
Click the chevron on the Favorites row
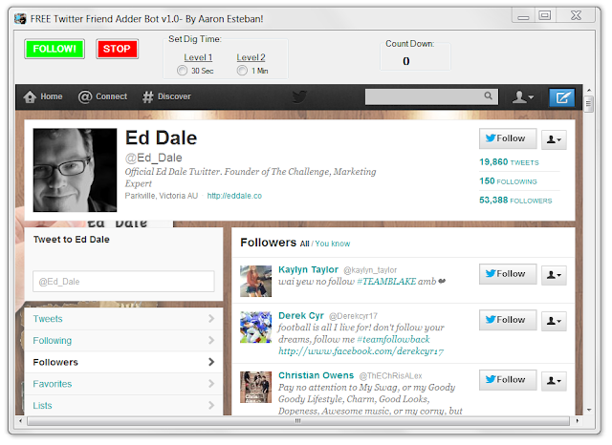tap(211, 384)
